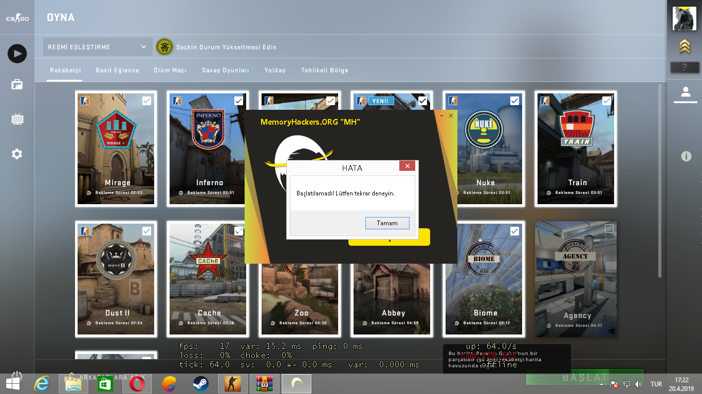This screenshot has height=394, width=702.
Task: Select the Train map card
Action: coord(576,149)
